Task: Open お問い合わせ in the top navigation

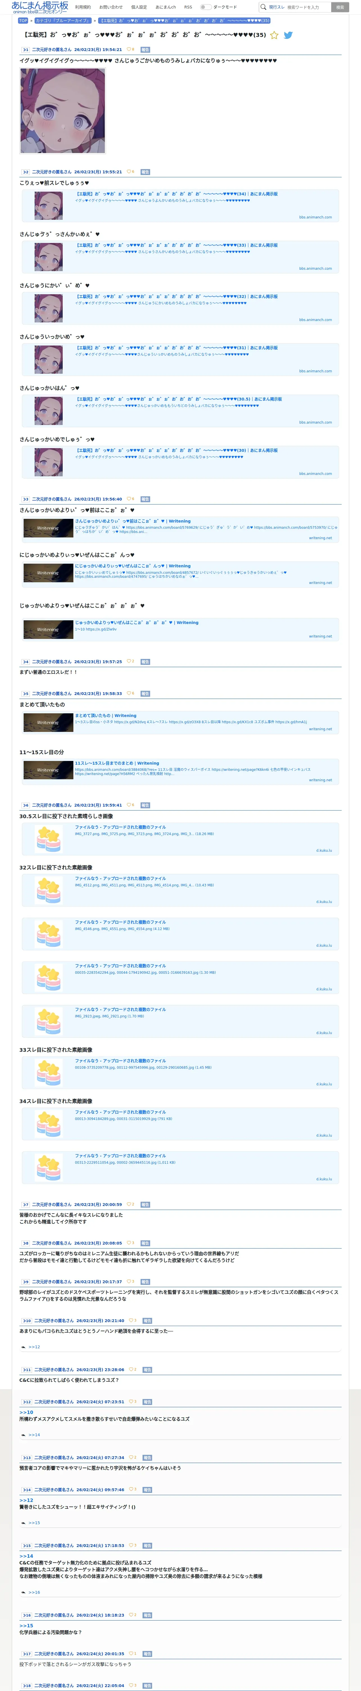Action: [111, 7]
